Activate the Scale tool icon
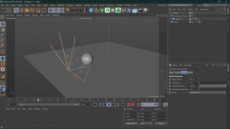 27,10
